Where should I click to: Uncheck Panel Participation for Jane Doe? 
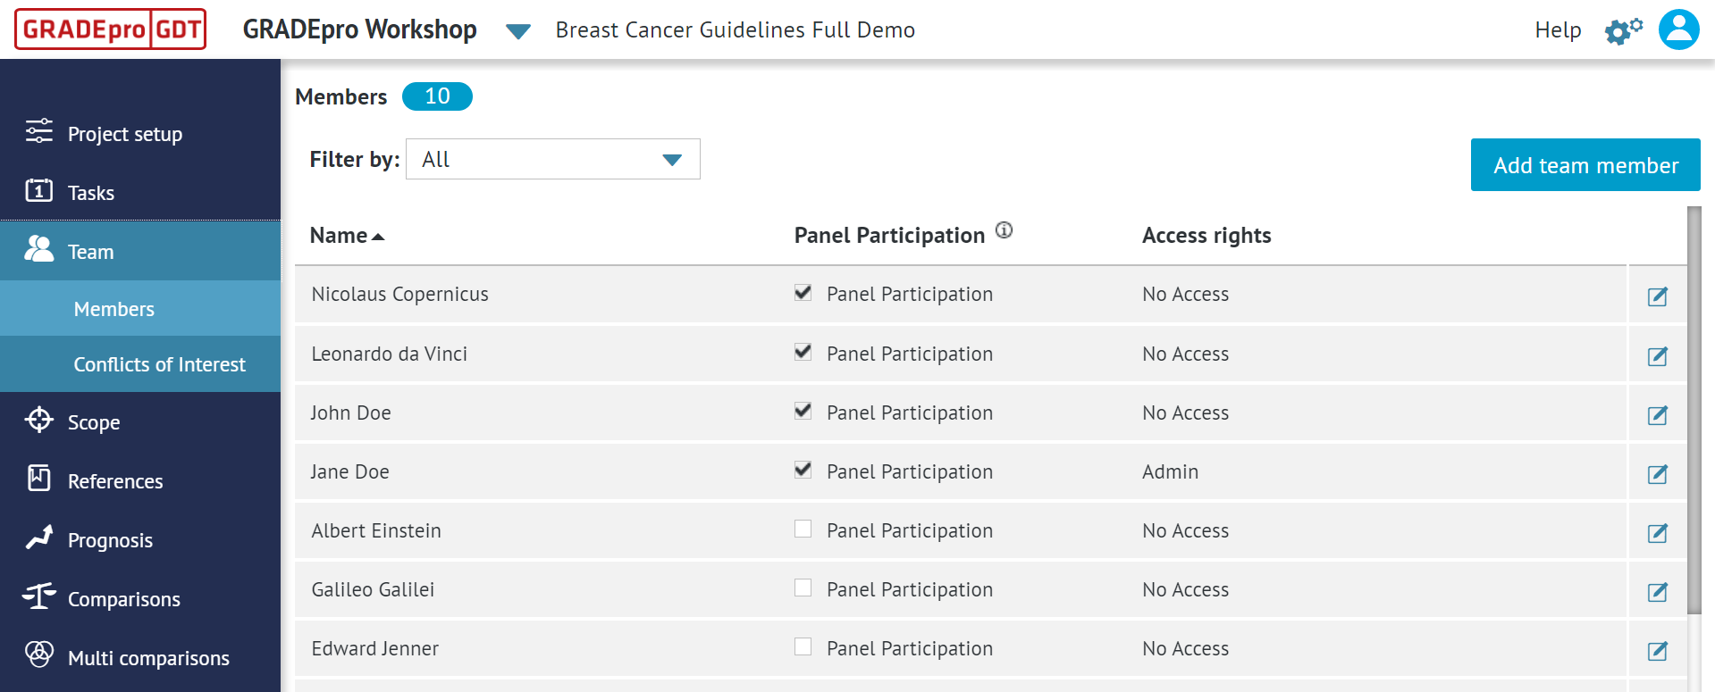coord(802,470)
